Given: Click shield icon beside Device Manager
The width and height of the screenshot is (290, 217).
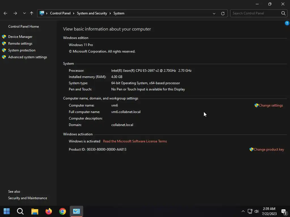Looking at the screenshot, I should coord(4,37).
